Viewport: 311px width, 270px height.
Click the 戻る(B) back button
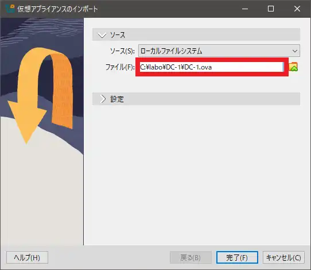[191, 257]
